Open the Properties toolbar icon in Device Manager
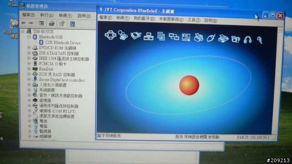The width and height of the screenshot is (292, 164). (62, 24)
